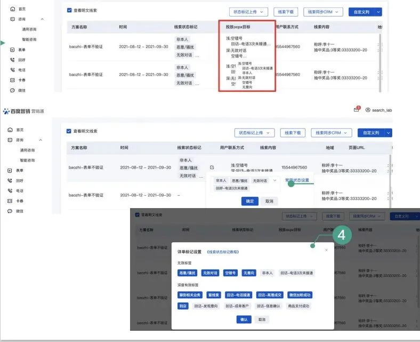Expand arrow beside 自定义列 in top screenshot
420x342 pixels.
tap(378, 12)
